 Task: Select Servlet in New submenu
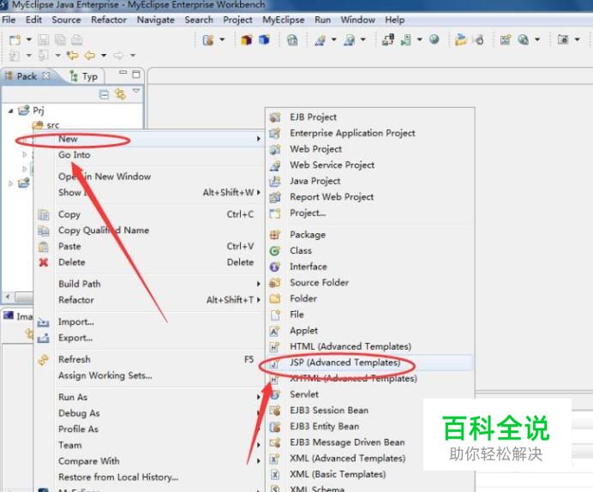click(370, 394)
